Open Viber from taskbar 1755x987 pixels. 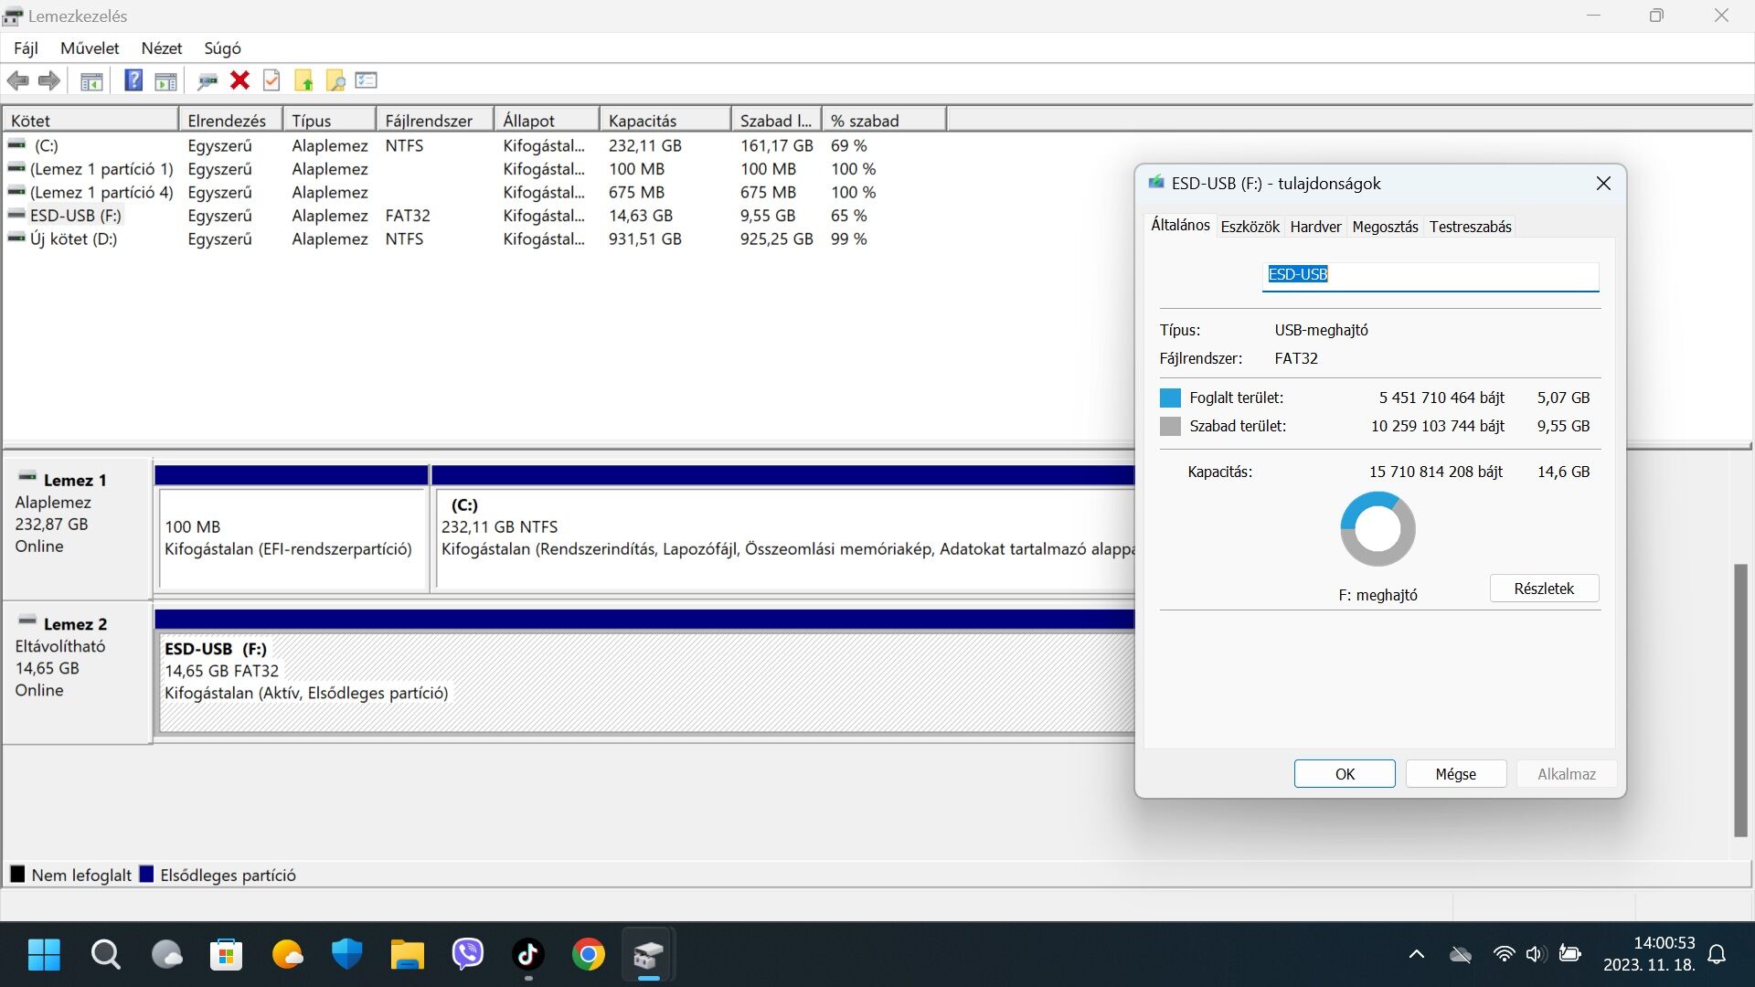click(468, 955)
